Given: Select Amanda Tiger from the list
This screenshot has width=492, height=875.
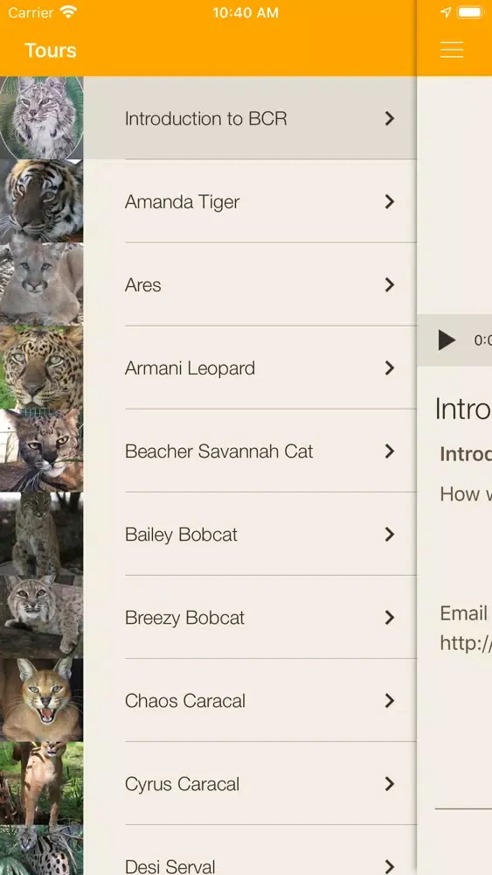Looking at the screenshot, I should click(208, 201).
